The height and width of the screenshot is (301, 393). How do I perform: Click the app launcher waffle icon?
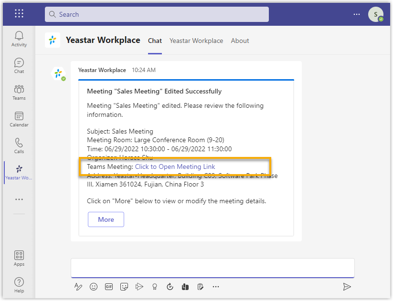[x=19, y=14]
